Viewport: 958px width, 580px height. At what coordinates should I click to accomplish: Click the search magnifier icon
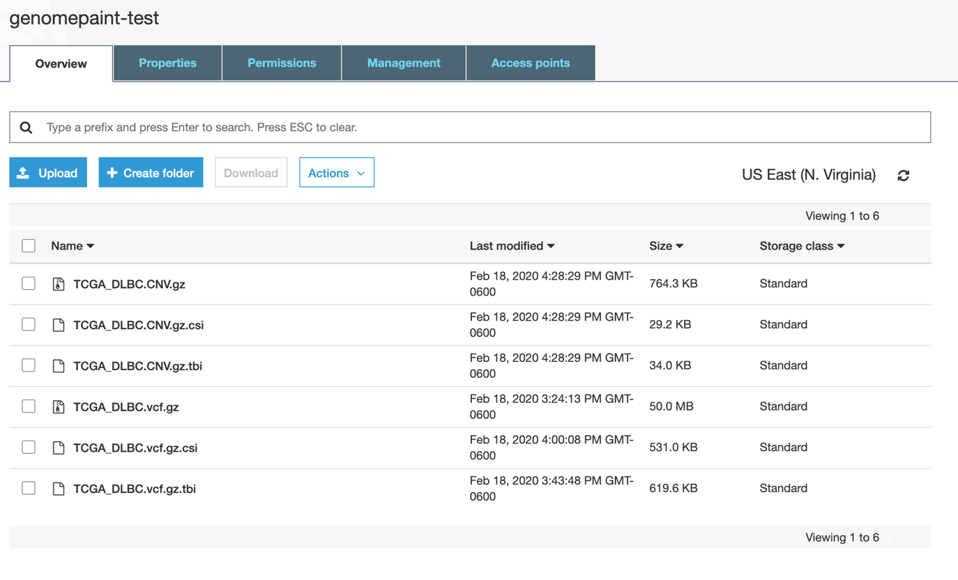26,128
